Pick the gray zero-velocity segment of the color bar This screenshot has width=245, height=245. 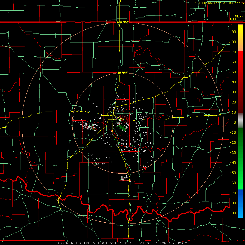pos(240,121)
